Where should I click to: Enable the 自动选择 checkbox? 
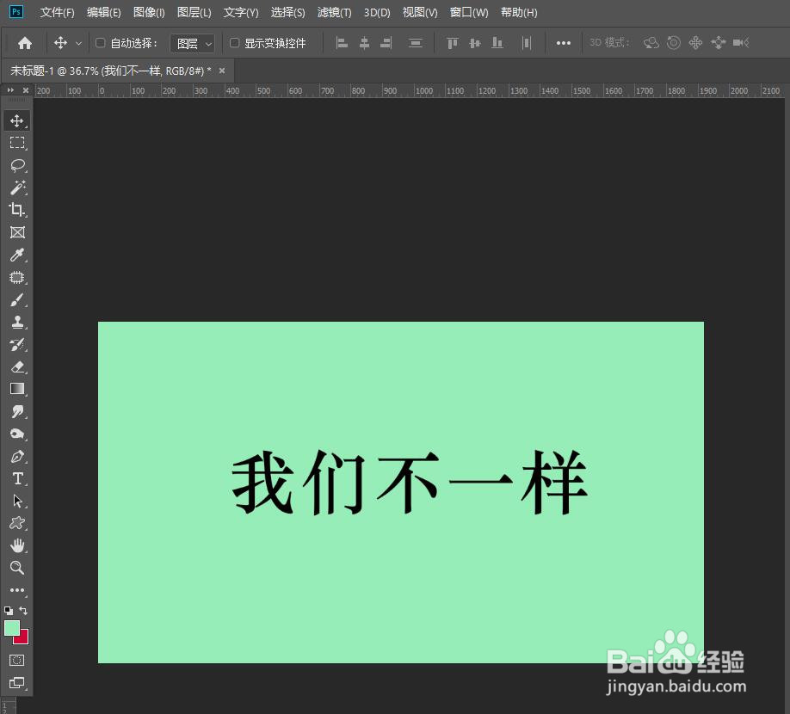coord(99,42)
